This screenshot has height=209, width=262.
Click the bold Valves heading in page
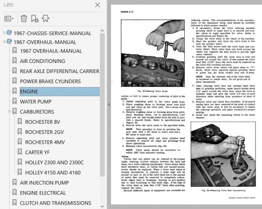pyautogui.click(x=125, y=157)
